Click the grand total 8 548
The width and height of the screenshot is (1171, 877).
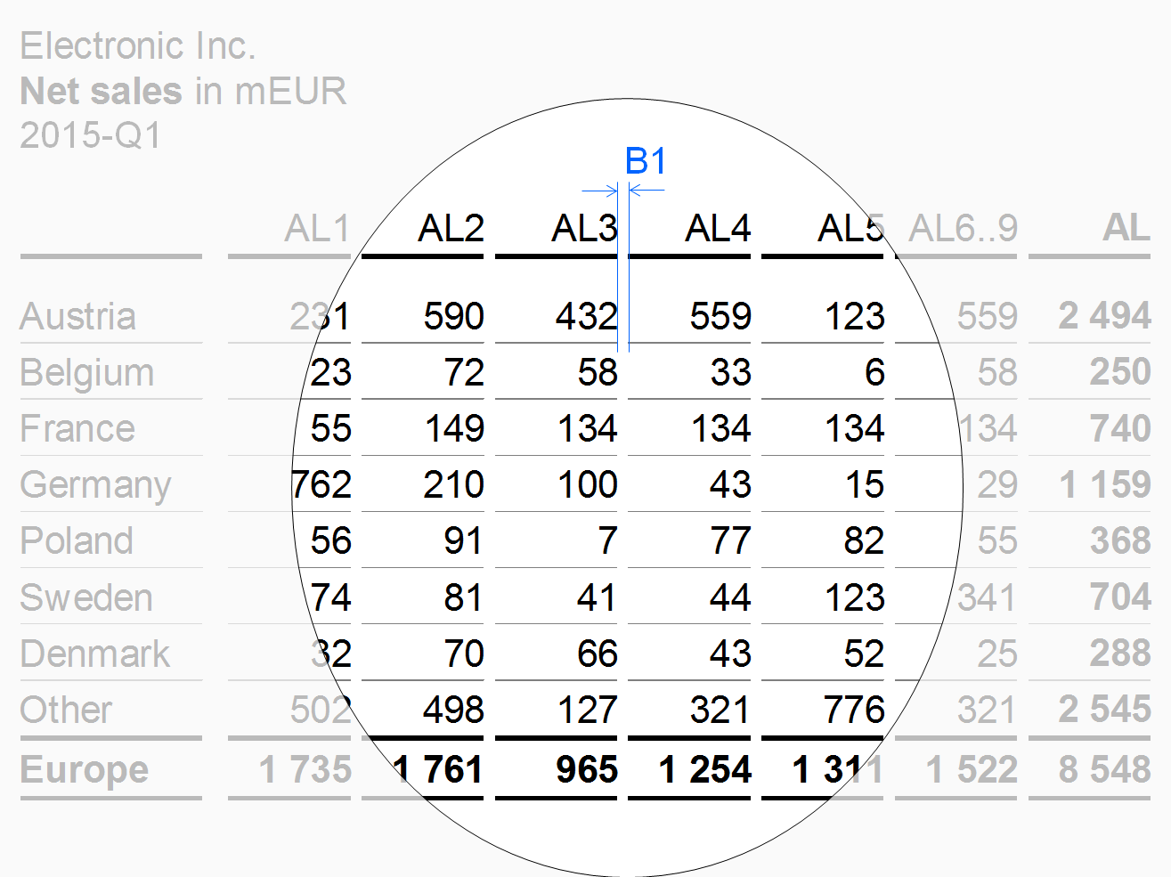pyautogui.click(x=1105, y=770)
